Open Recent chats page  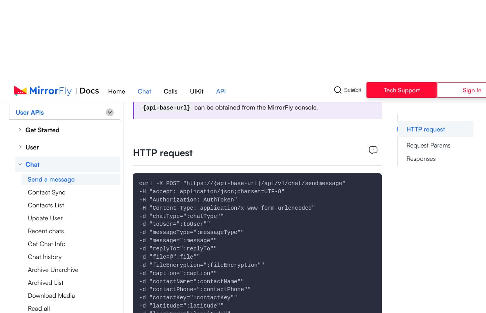click(x=46, y=231)
